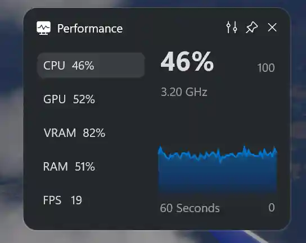View the FPS 19 metric

tap(91, 200)
